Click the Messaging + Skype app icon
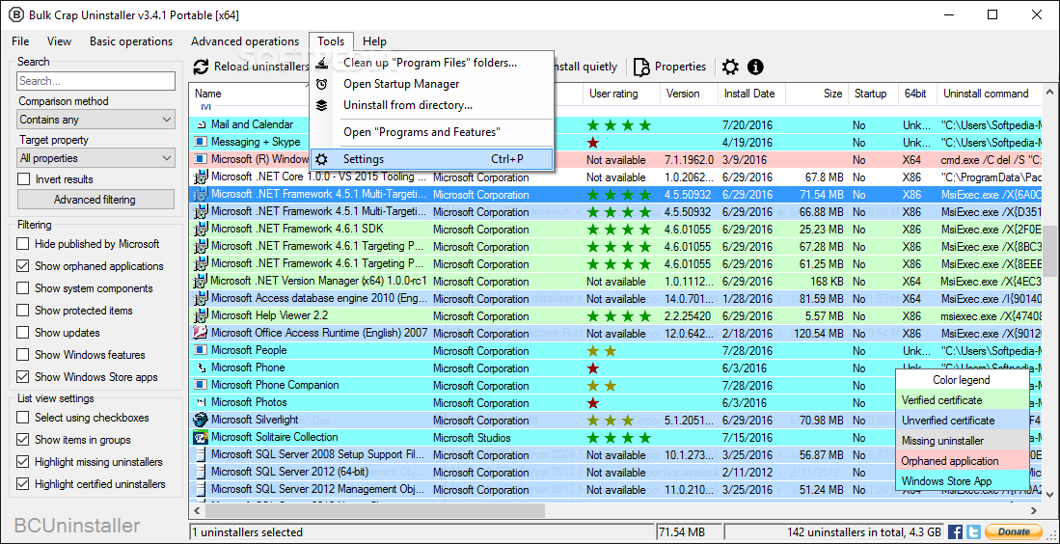The image size is (1060, 544). click(x=200, y=142)
